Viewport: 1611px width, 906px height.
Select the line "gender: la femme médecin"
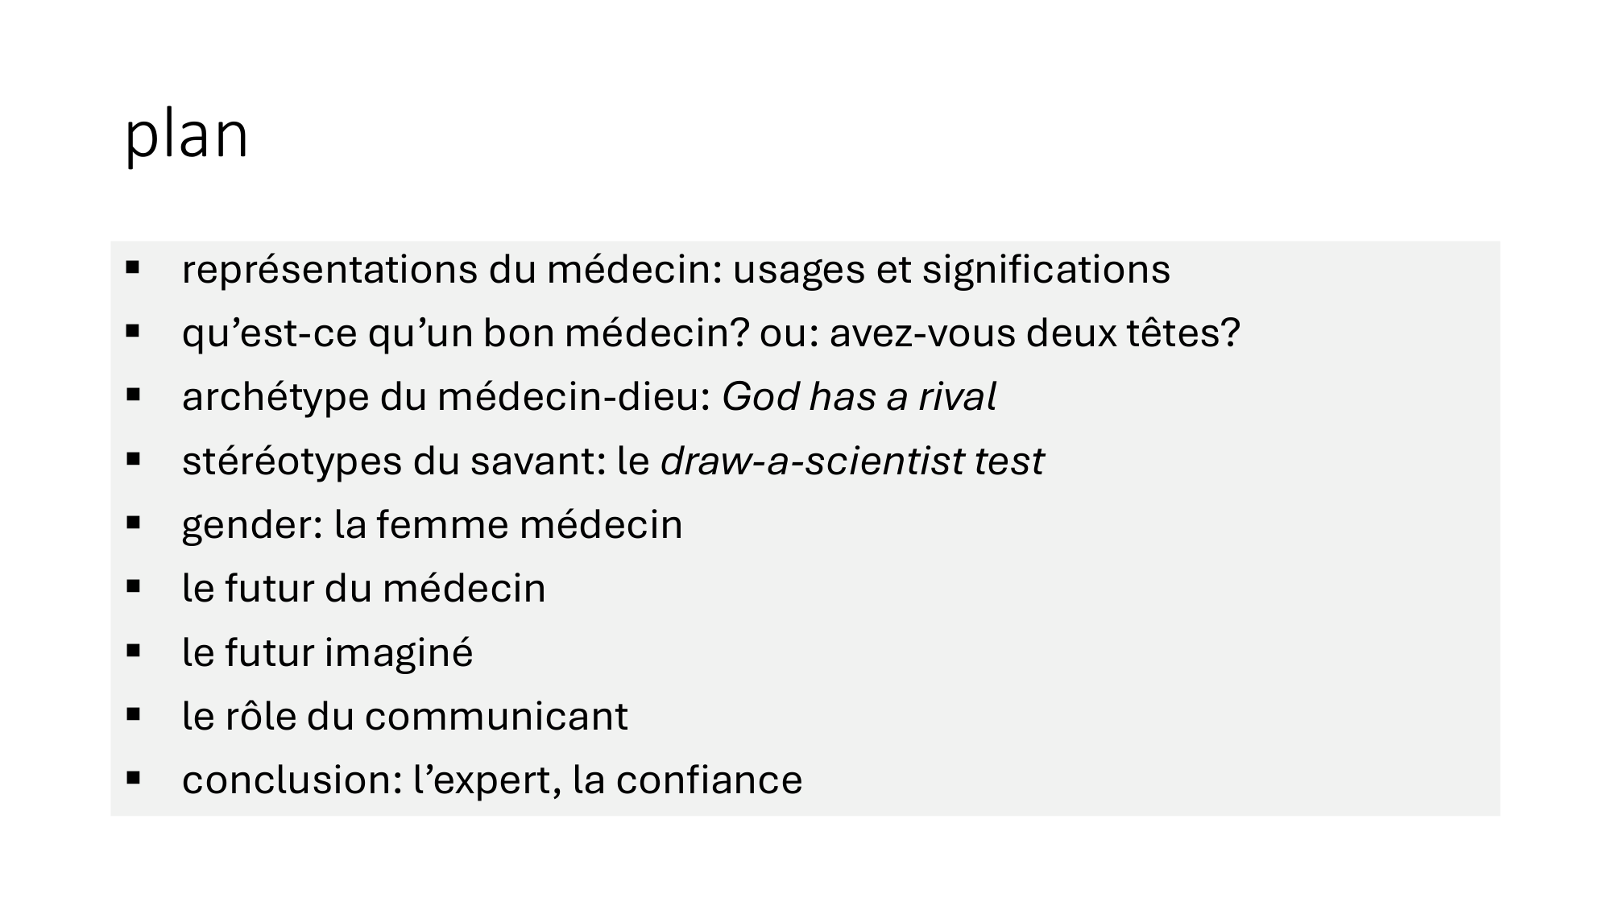[x=432, y=524]
